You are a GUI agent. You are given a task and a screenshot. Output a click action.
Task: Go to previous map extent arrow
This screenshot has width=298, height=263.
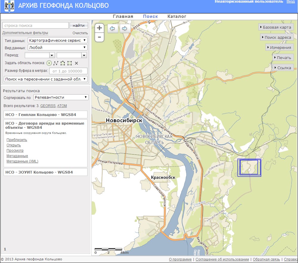pos(113,29)
